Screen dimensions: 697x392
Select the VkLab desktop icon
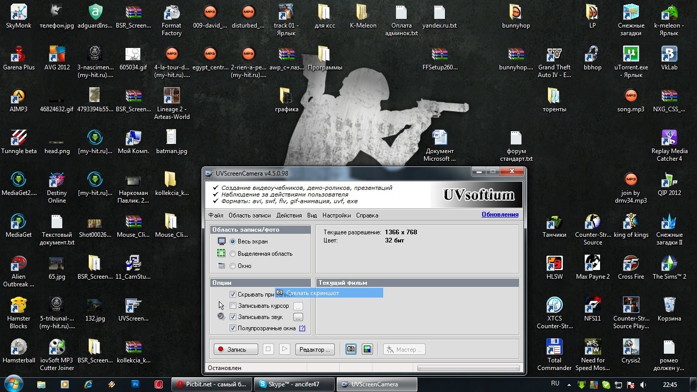click(x=669, y=58)
